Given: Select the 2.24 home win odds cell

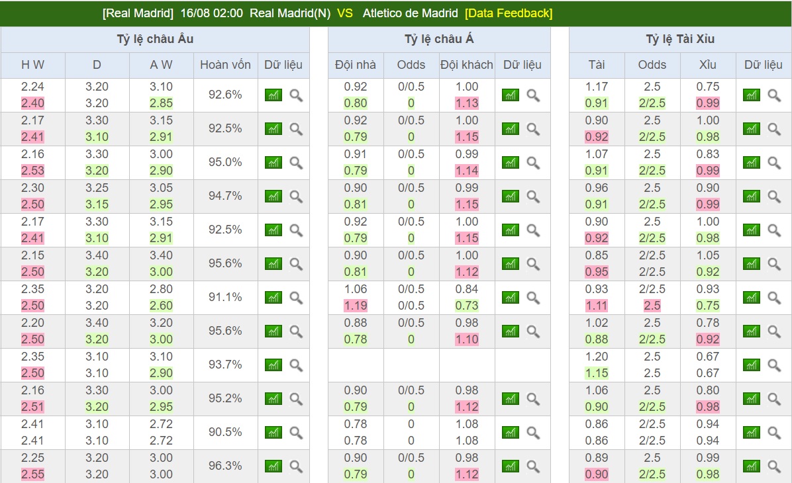Looking at the screenshot, I should point(33,86).
